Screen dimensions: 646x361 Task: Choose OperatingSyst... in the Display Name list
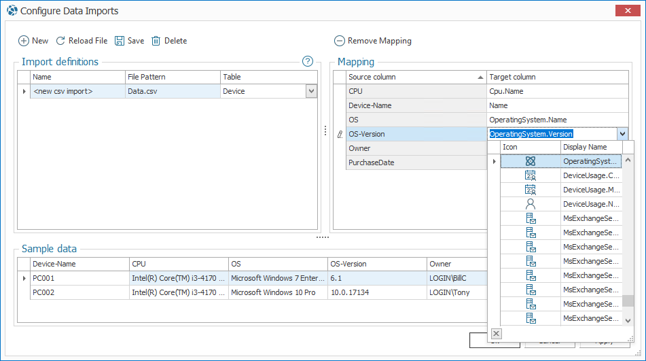591,161
